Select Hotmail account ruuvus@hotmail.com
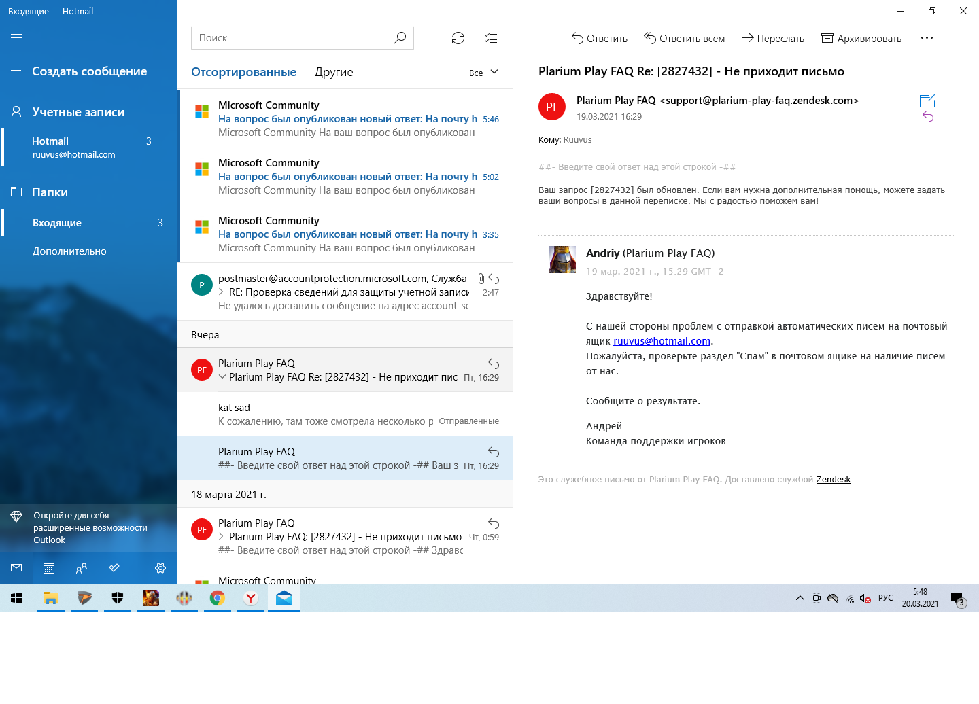Viewport: 979px width, 704px height. click(x=88, y=147)
